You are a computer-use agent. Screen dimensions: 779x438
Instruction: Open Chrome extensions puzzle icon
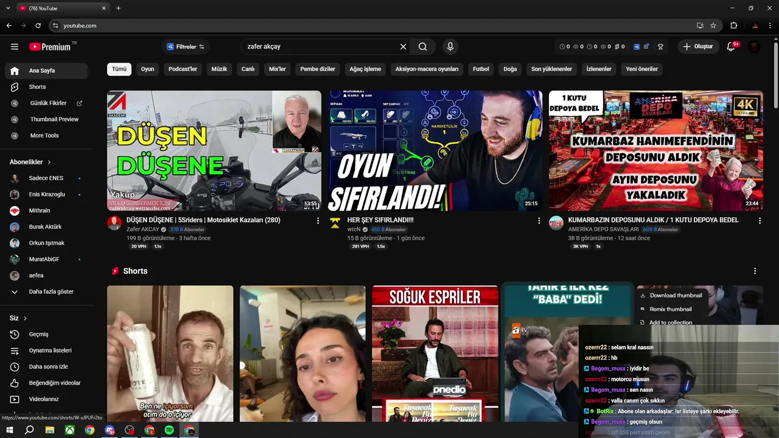733,26
